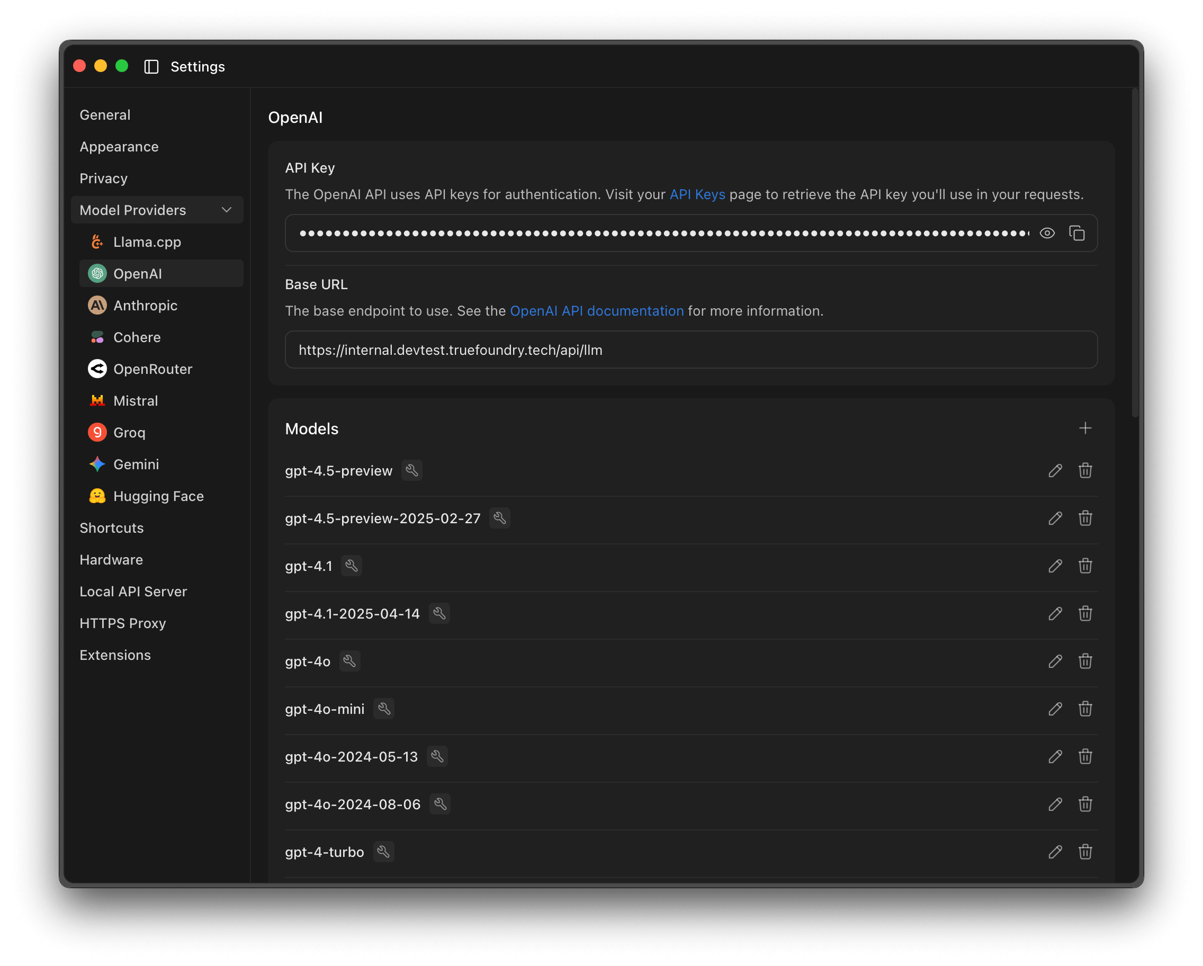Edit the gpt-4o model
1203x966 pixels.
click(x=1055, y=661)
